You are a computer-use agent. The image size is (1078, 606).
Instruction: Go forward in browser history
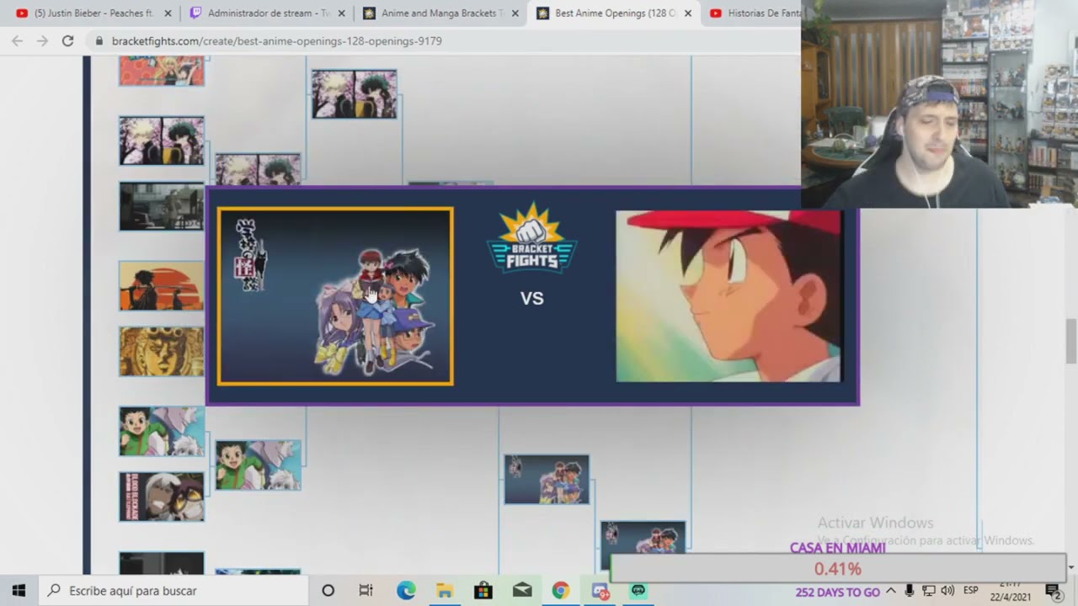tap(42, 40)
